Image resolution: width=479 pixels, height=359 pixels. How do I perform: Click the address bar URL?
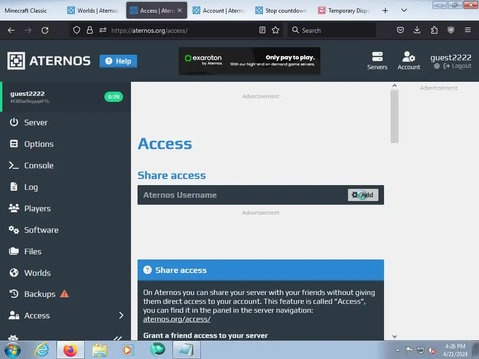149,30
